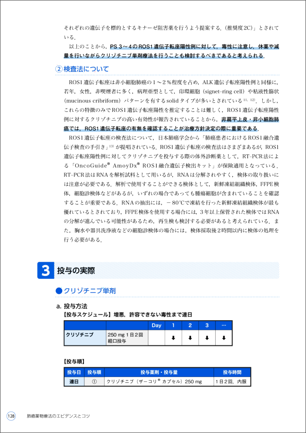Click citation superscript 13) after 伝子検査の手引き
This screenshot has height=433, width=306.
pos(111,146)
